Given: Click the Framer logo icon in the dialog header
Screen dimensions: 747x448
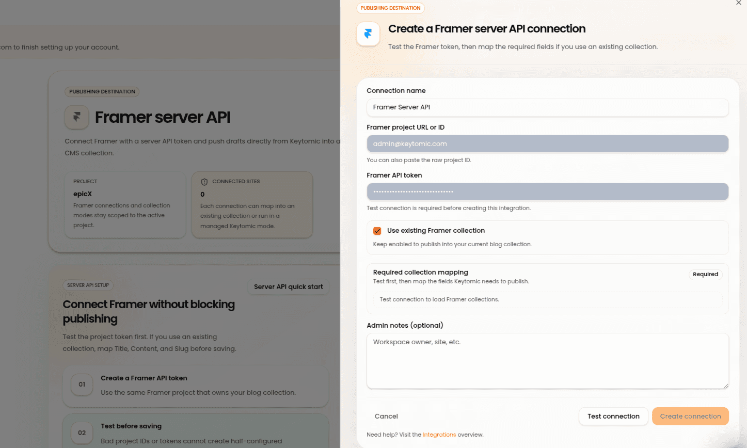Looking at the screenshot, I should [x=368, y=34].
